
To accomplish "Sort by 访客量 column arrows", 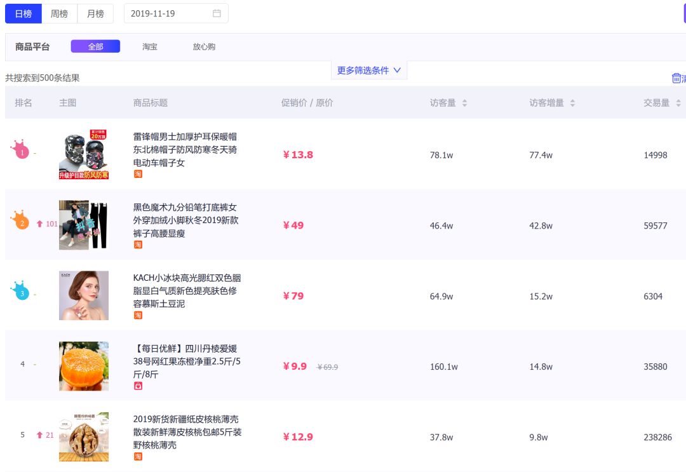I will pyautogui.click(x=464, y=103).
